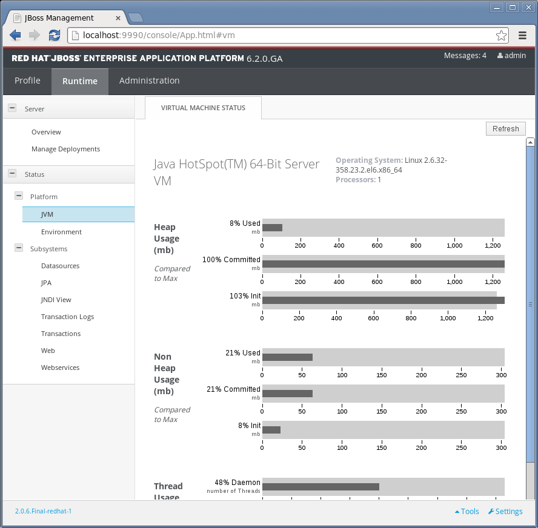Click the vertical scrollbar up arrow

(530, 143)
